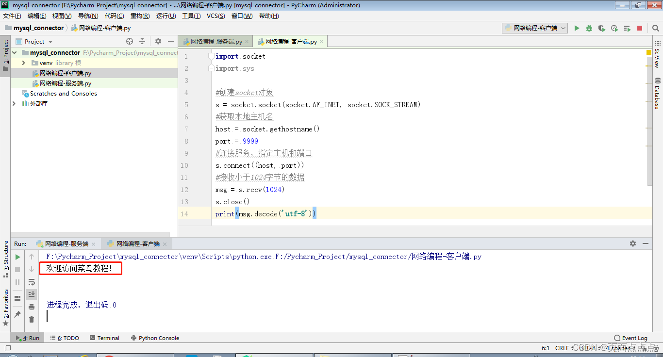The image size is (663, 357).
Task: Click the Down the stack trace arrow
Action: (32, 269)
